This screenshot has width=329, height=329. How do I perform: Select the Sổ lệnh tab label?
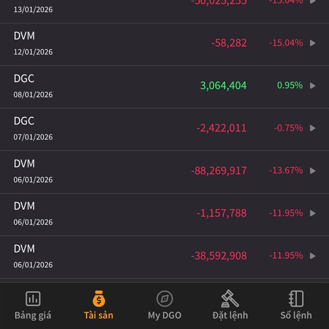click(296, 315)
